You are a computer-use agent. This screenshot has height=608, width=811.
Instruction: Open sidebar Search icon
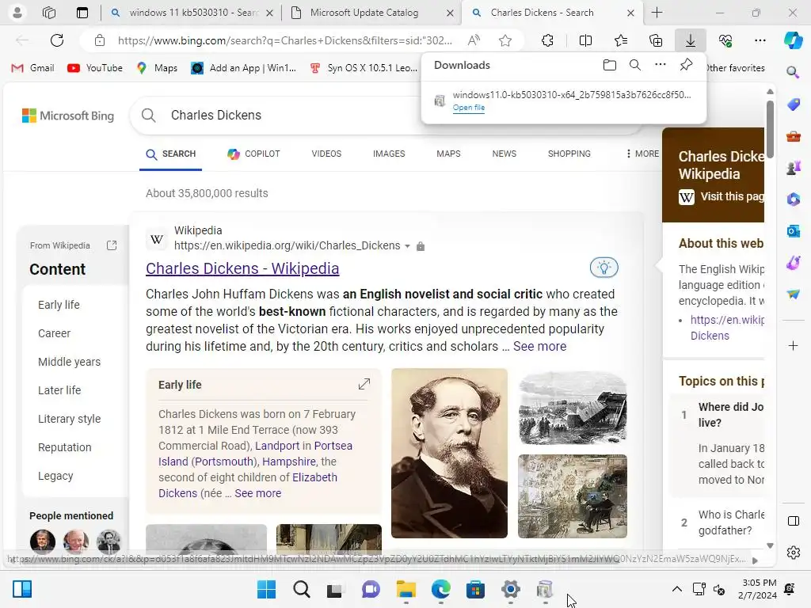pyautogui.click(x=793, y=72)
